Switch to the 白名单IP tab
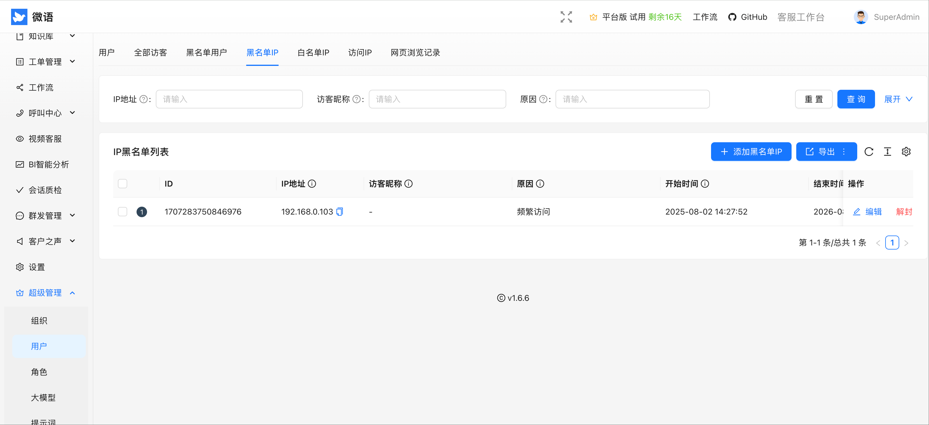This screenshot has height=425, width=929. coord(313,52)
